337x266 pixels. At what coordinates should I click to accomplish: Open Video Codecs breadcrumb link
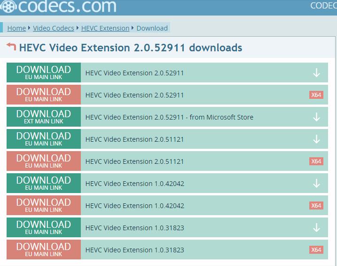coord(54,28)
